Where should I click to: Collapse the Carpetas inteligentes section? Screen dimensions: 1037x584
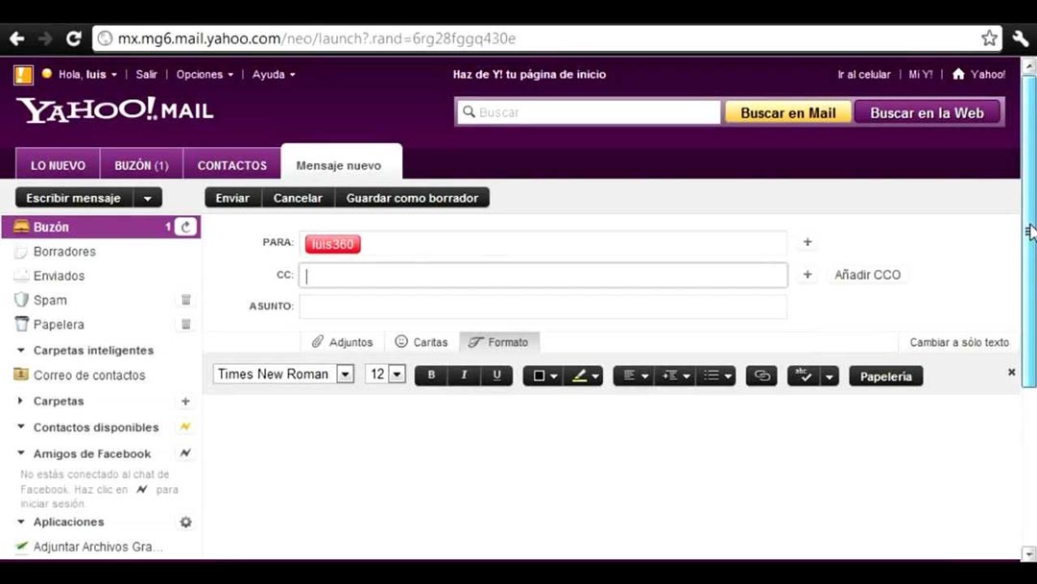pos(20,350)
